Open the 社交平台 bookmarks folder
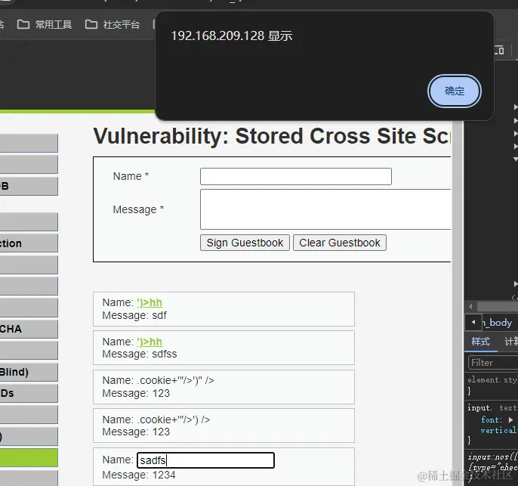The image size is (518, 486). pos(113,24)
